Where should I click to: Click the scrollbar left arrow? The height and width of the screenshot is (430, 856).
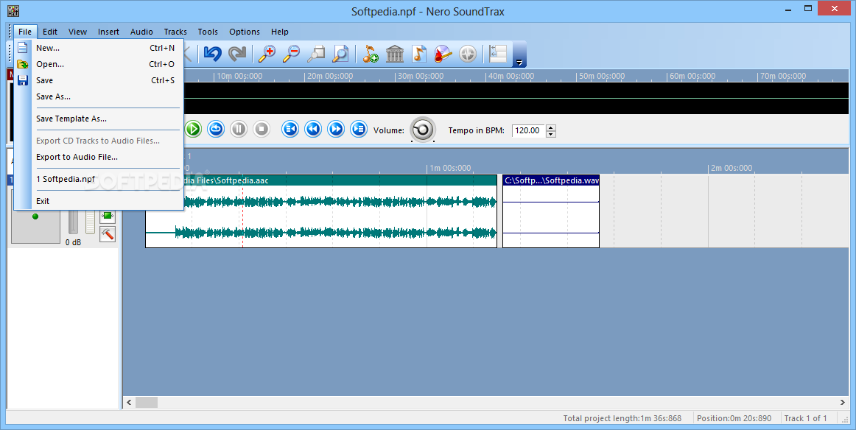129,402
